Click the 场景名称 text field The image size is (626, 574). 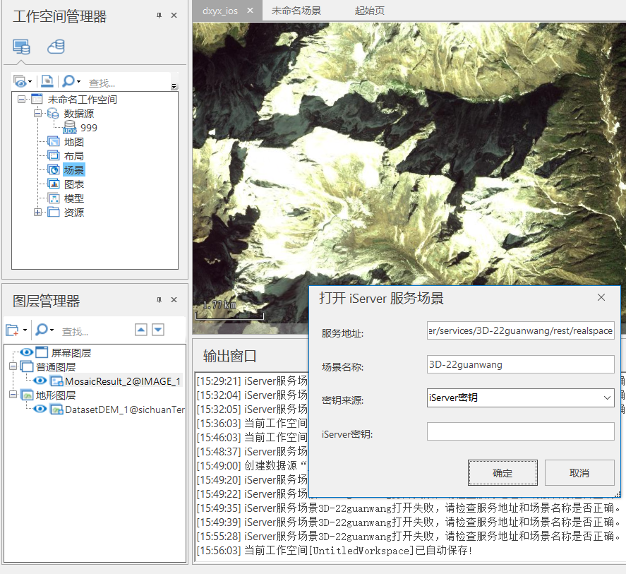521,364
